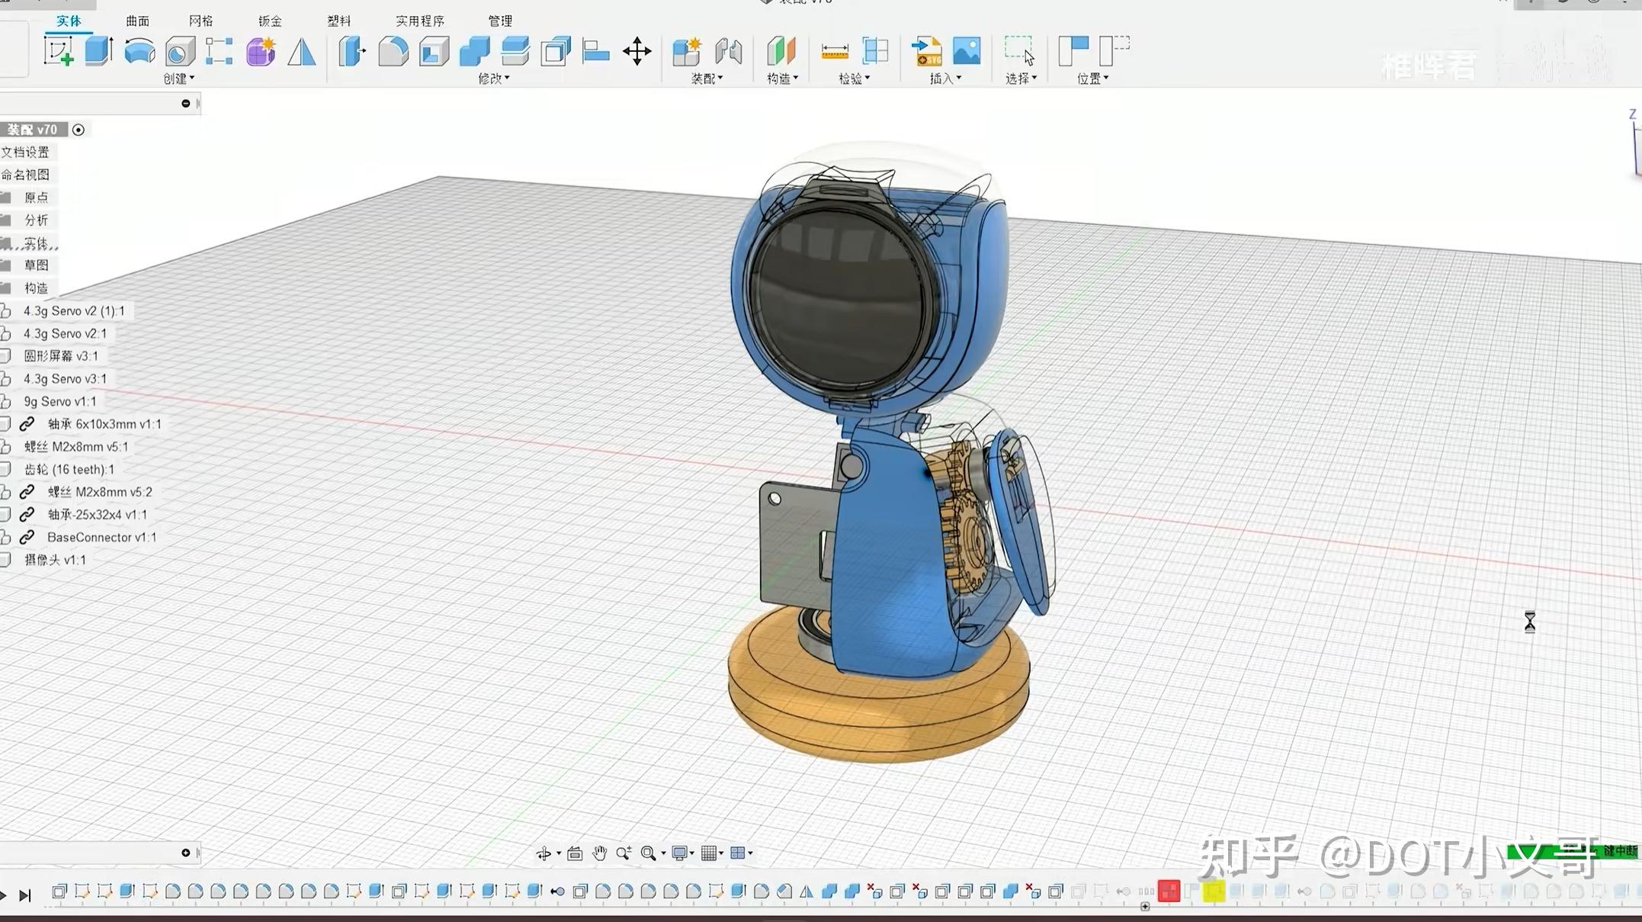Click the Offset Plane construct icon

781,52
